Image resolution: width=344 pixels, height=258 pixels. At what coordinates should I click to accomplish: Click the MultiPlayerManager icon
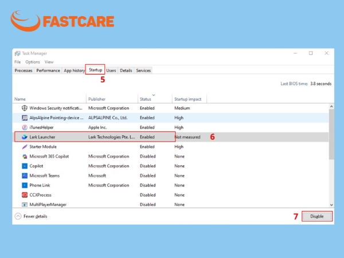(25, 205)
